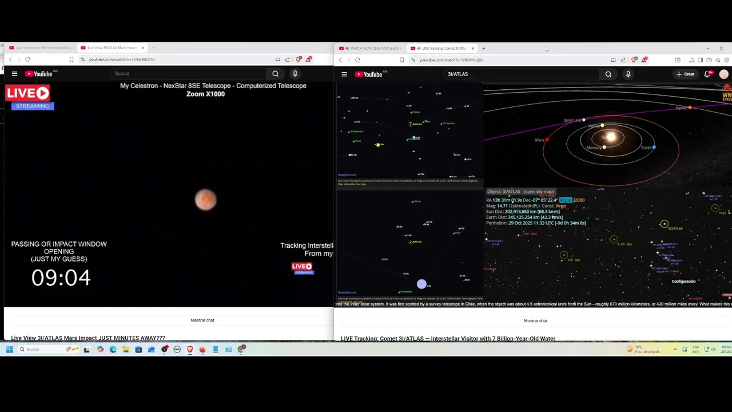Viewport: 732px width, 412px height.
Task: Switch to WATCH NOW LIVE NASA Earth tab
Action: point(370,48)
